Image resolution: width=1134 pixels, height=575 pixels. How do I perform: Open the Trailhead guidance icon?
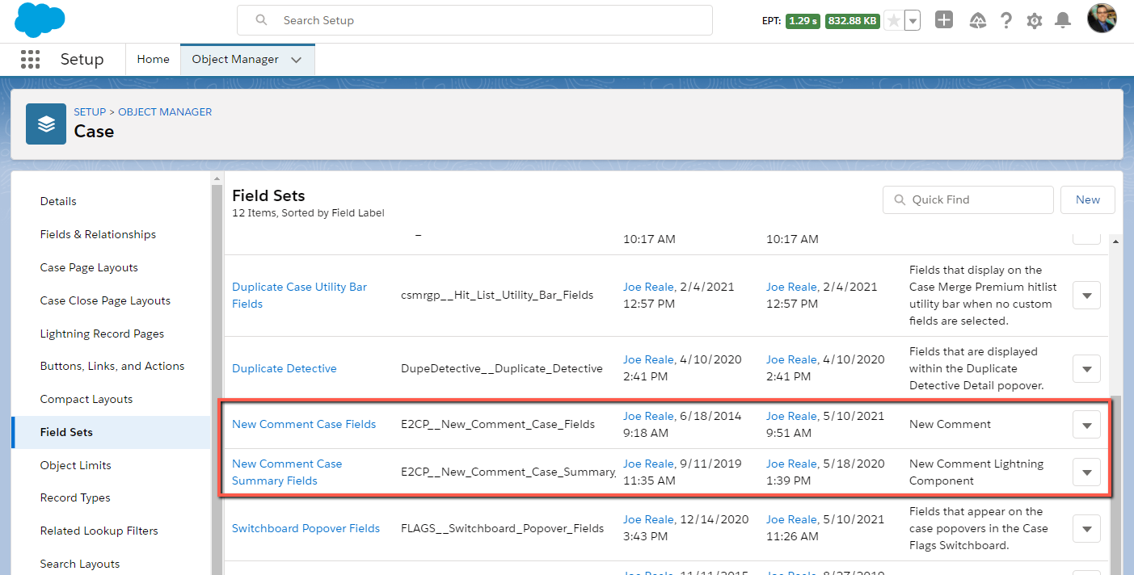click(977, 21)
